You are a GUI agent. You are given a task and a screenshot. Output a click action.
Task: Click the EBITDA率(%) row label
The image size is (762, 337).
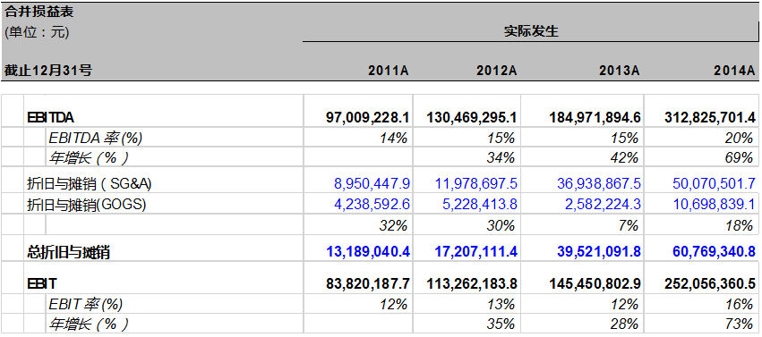click(x=95, y=139)
